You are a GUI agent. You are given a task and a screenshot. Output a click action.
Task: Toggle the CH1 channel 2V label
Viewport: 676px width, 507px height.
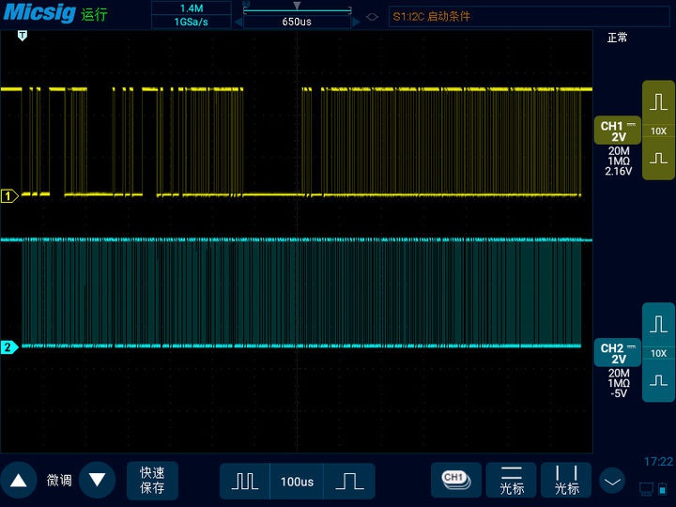coord(618,131)
